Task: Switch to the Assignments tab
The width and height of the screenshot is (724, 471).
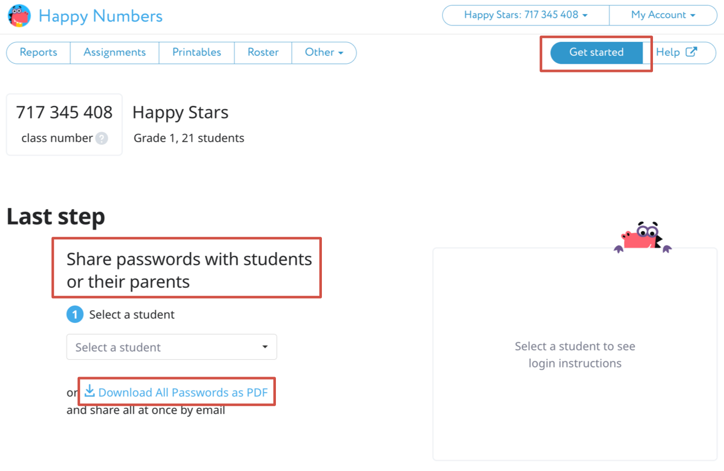Action: click(x=114, y=53)
